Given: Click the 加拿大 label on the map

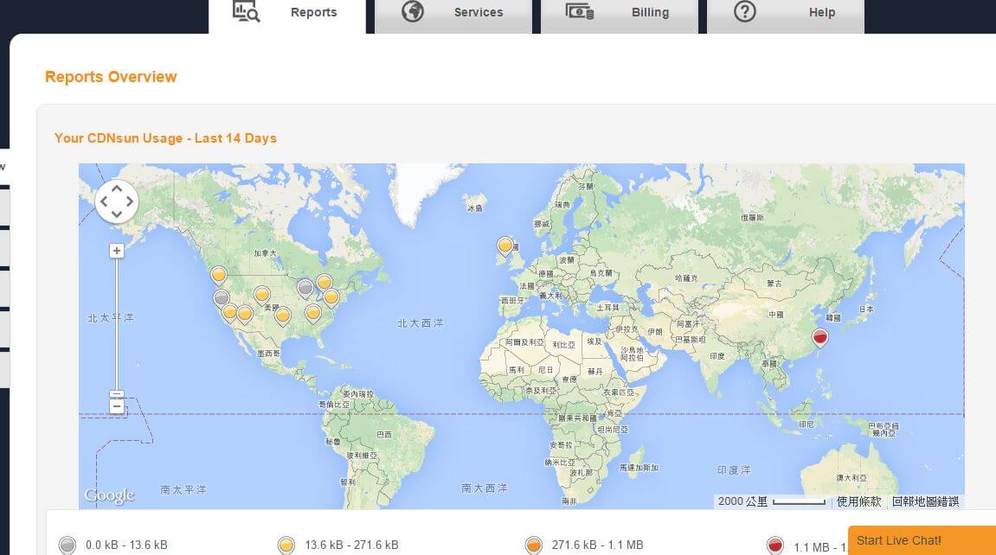Looking at the screenshot, I should pyautogui.click(x=265, y=253).
